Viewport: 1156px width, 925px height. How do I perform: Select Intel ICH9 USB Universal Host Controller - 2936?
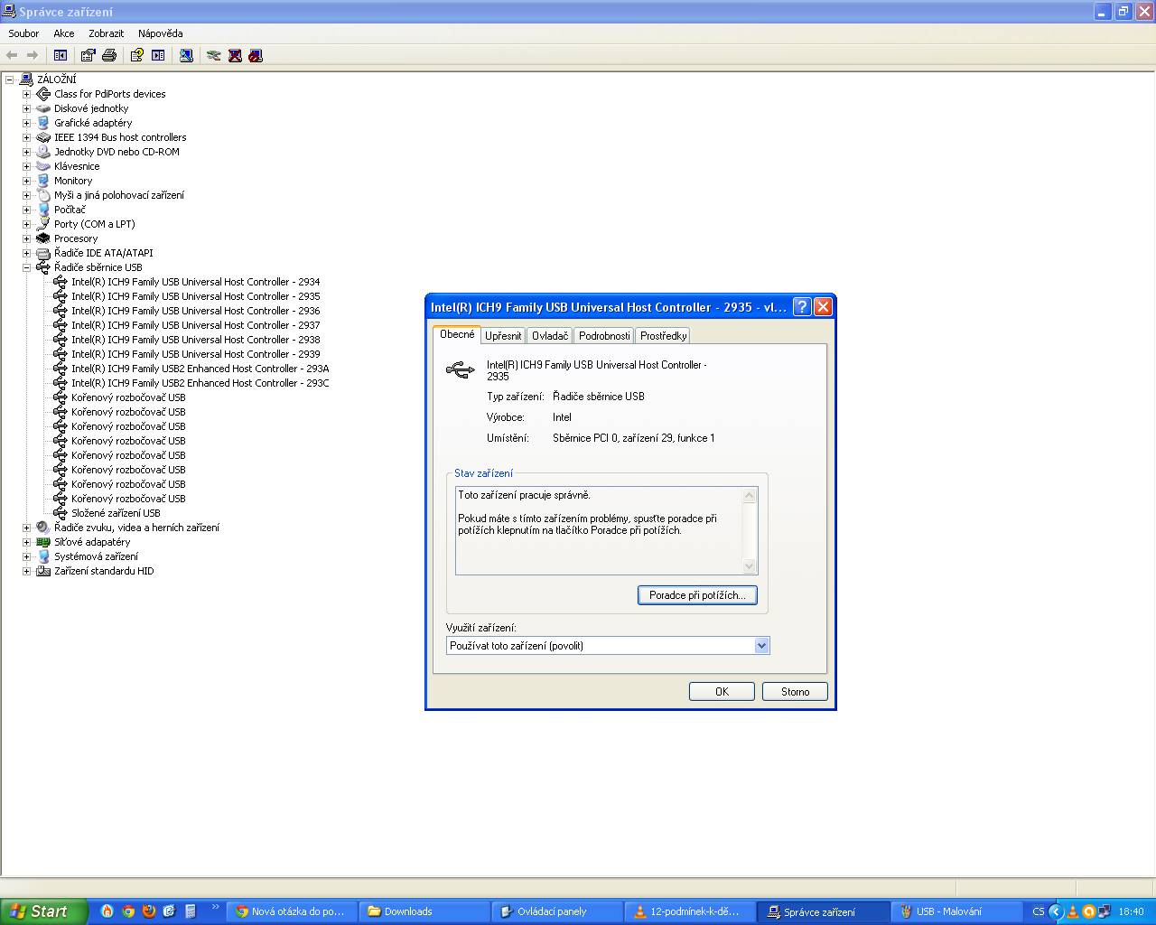pyautogui.click(x=195, y=311)
